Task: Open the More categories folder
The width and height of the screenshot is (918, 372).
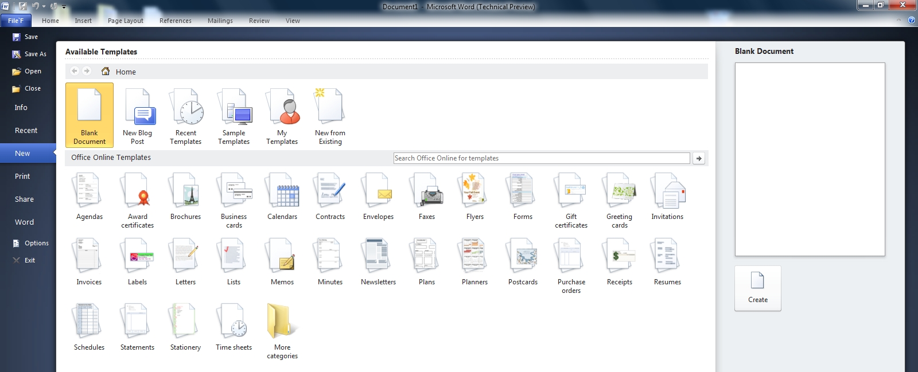Action: coord(282,331)
